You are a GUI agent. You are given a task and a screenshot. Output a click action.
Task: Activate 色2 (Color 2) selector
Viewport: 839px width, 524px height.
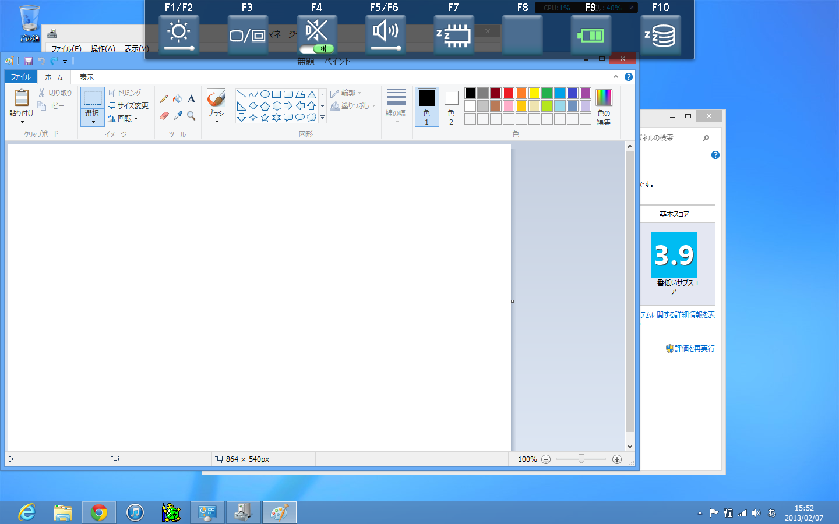pyautogui.click(x=451, y=107)
